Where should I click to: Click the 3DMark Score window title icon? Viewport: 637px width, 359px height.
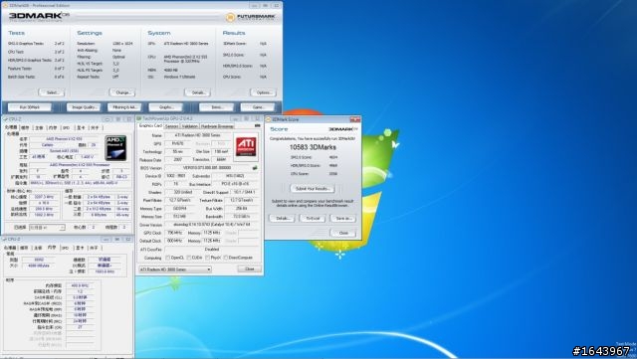pos(269,119)
